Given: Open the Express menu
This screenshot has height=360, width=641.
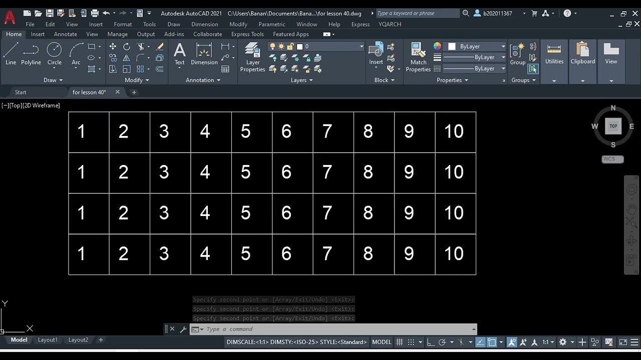Looking at the screenshot, I should (x=361, y=24).
